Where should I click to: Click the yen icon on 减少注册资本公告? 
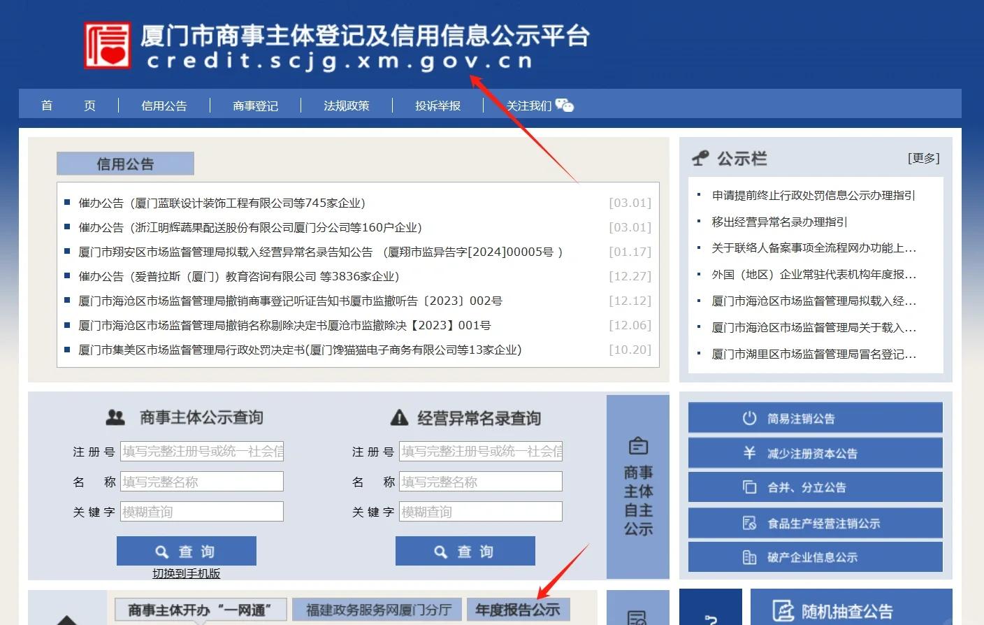749,452
